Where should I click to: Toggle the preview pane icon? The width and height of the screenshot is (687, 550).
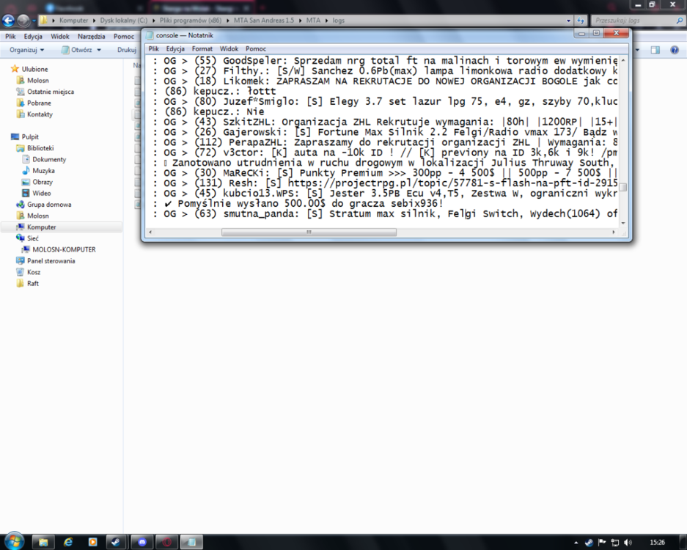pos(655,50)
